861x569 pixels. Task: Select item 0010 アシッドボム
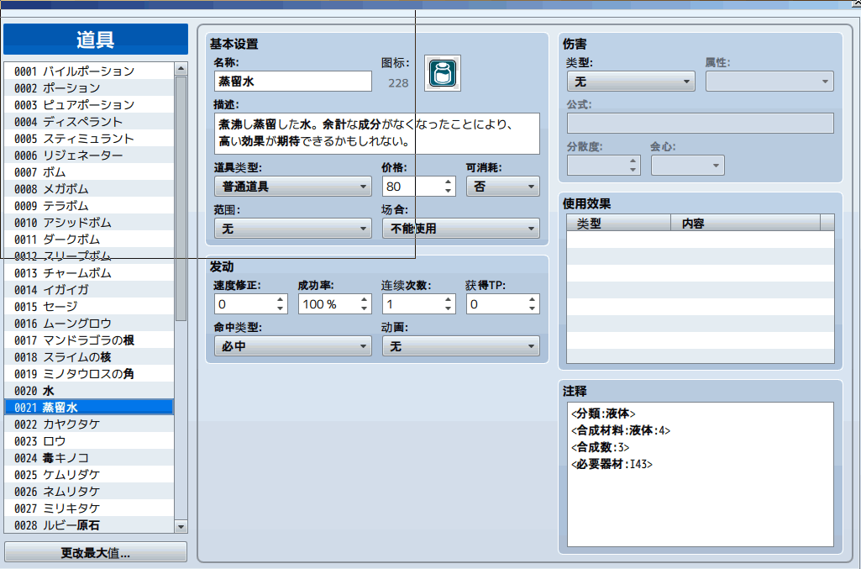pyautogui.click(x=89, y=223)
